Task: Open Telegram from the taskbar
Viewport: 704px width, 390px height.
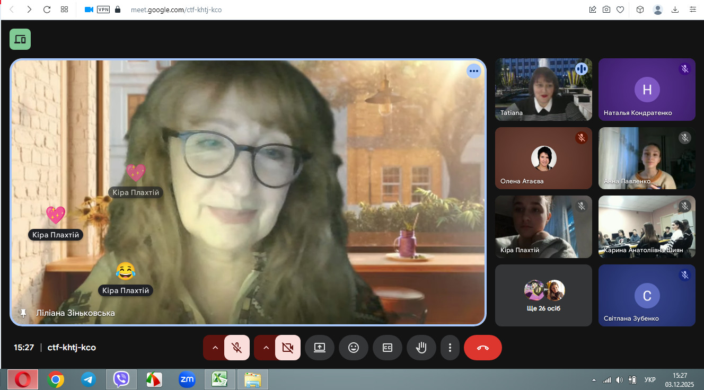Action: [x=89, y=379]
